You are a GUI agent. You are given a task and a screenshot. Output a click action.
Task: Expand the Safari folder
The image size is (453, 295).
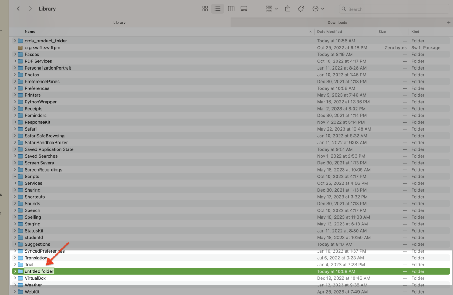(x=15, y=129)
